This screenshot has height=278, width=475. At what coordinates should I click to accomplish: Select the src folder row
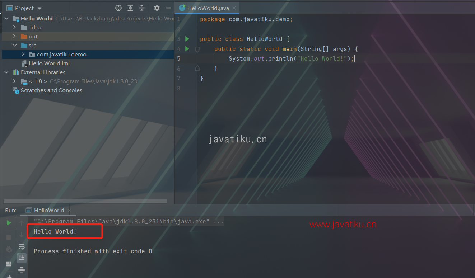click(88, 45)
